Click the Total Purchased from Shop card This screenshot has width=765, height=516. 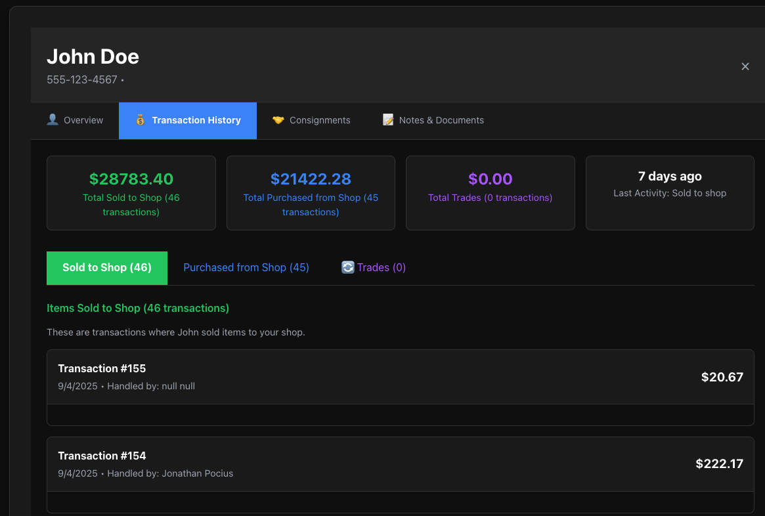[311, 192]
